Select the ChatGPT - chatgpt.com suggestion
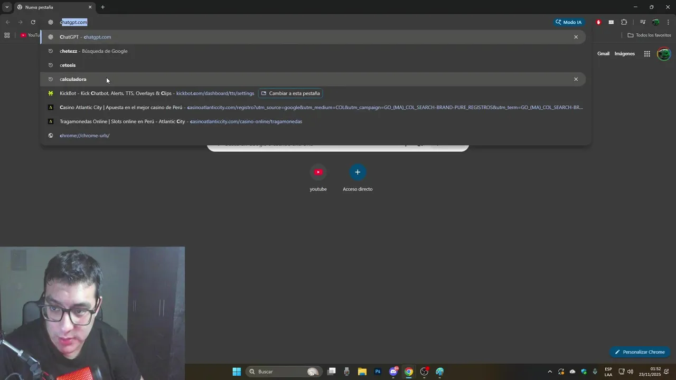Viewport: 676px width, 380px height. tap(314, 37)
